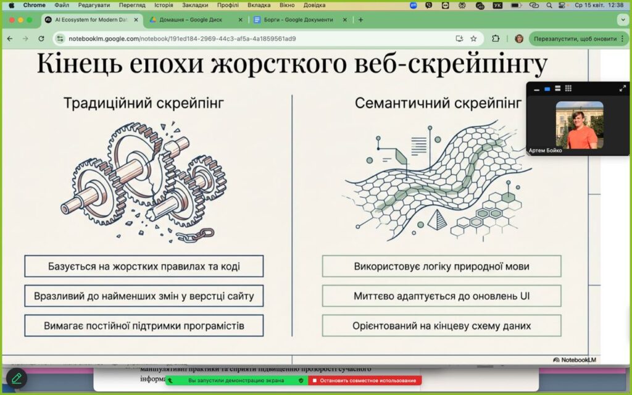Reload the NotebookLM page
The image size is (632, 395).
pos(41,38)
